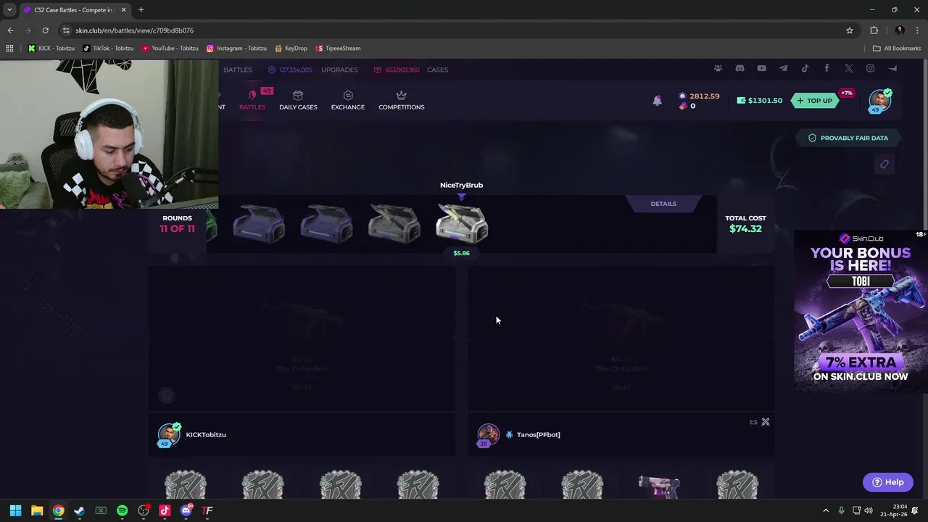Click the community paw icon in the header
The height and width of the screenshot is (522, 928).
718,68
